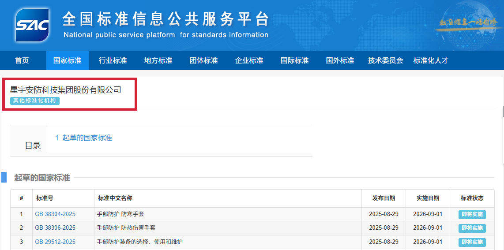This screenshot has height=250, width=504.
Task: Open standard link GB 38304-2025
Action: point(55,214)
